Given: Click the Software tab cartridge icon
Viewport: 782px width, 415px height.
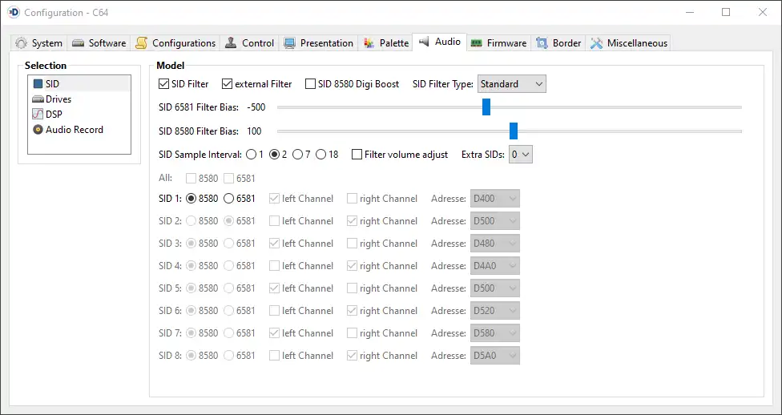Looking at the screenshot, I should click(x=78, y=43).
